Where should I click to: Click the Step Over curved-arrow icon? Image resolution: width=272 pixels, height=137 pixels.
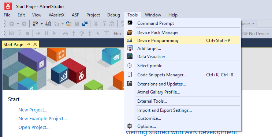[x=82, y=33]
